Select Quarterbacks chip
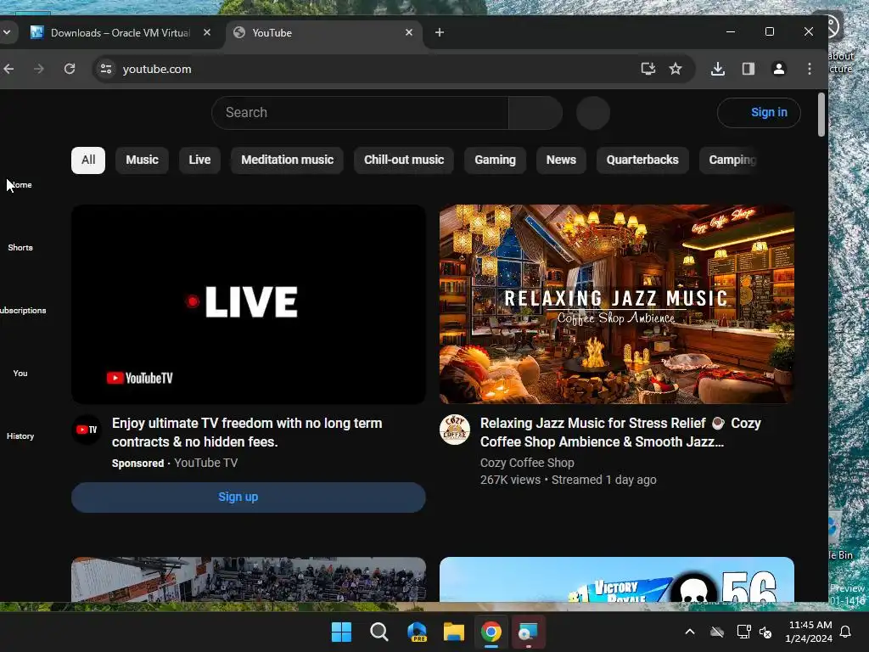The image size is (869, 652). coord(642,160)
